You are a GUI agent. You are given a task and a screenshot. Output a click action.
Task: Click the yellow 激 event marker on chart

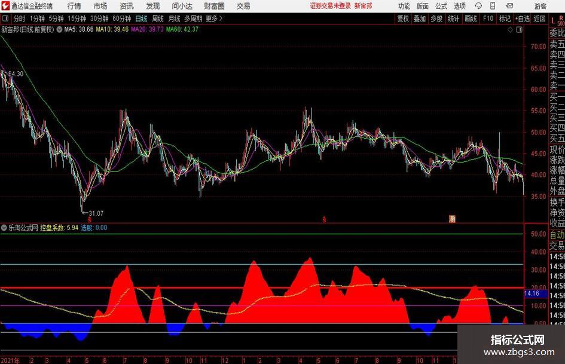pos(452,219)
